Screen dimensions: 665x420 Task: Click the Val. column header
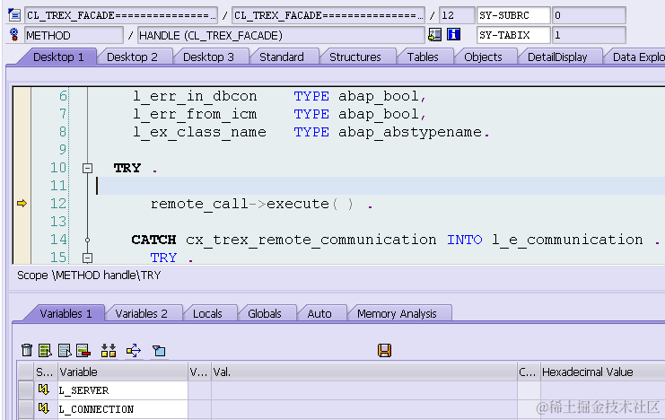[x=363, y=372]
